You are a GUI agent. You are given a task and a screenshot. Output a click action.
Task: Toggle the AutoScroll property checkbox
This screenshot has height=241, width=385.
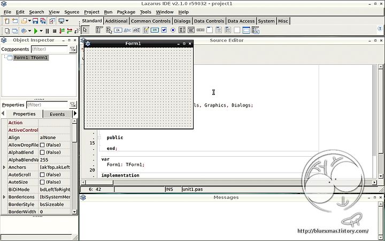pos(42,175)
